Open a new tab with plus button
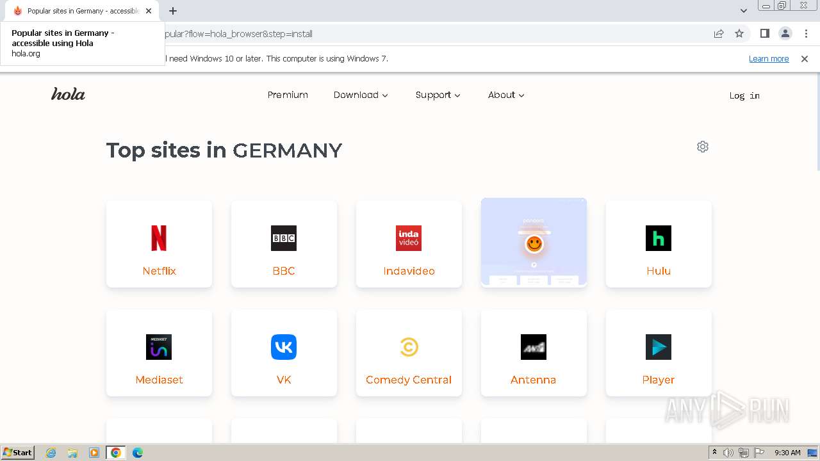 tap(173, 11)
